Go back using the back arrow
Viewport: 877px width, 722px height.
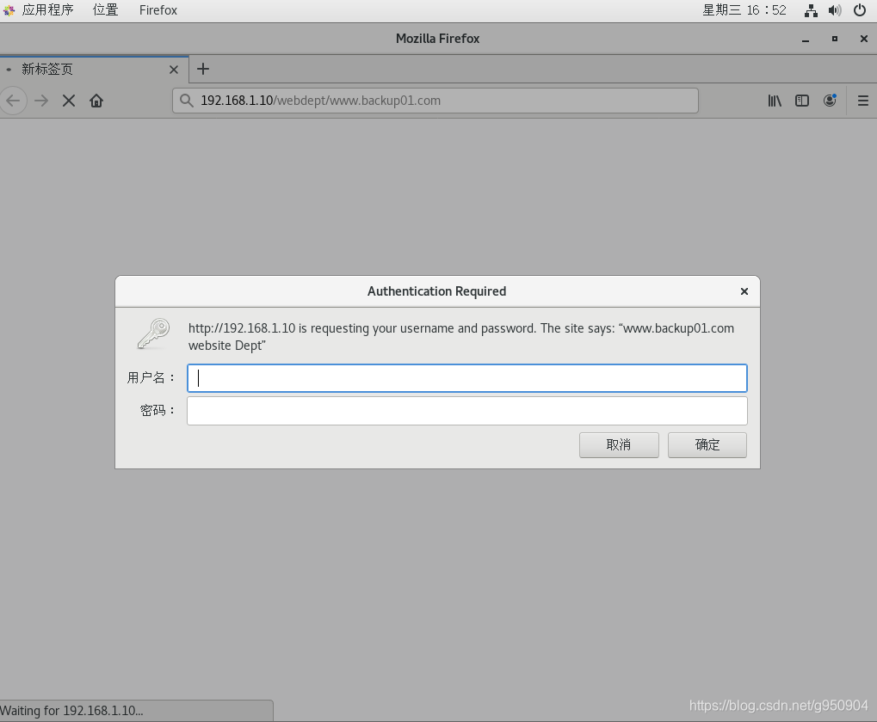pyautogui.click(x=13, y=101)
